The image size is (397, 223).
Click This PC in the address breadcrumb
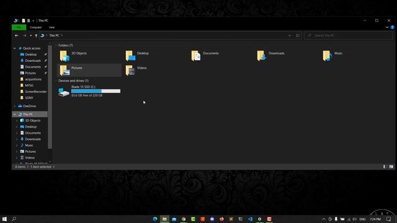pos(54,36)
